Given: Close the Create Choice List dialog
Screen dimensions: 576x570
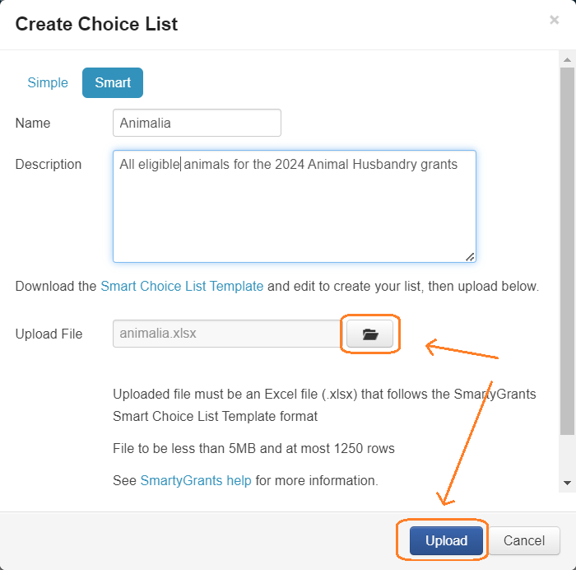Looking at the screenshot, I should tap(554, 21).
